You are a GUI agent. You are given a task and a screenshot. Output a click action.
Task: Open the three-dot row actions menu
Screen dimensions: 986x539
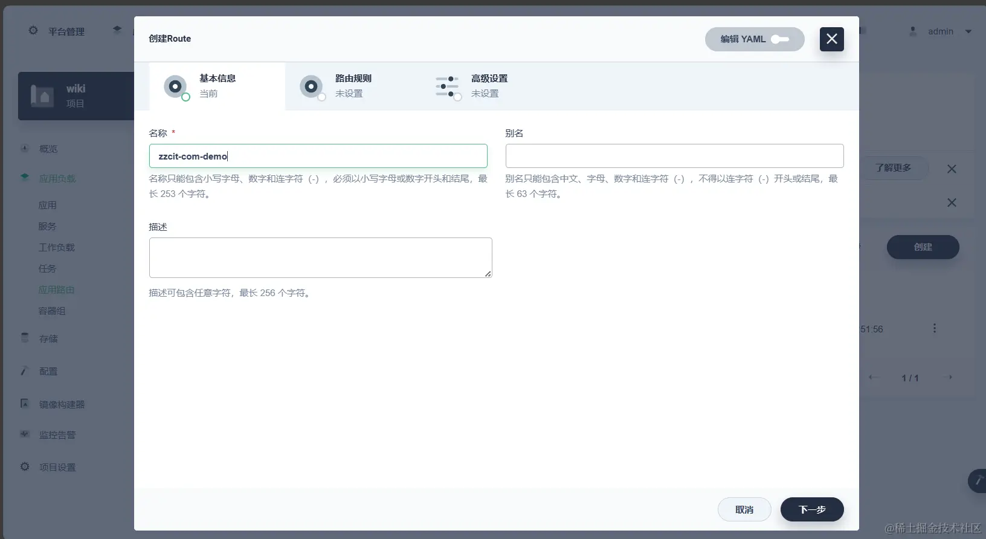pyautogui.click(x=935, y=328)
